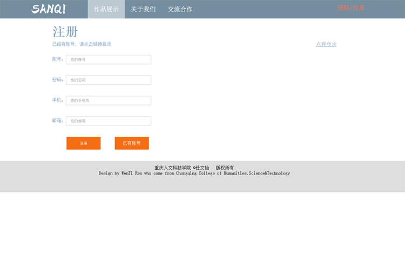
Task: Click 登陆 in the top-right corner
Action: pyautogui.click(x=343, y=8)
